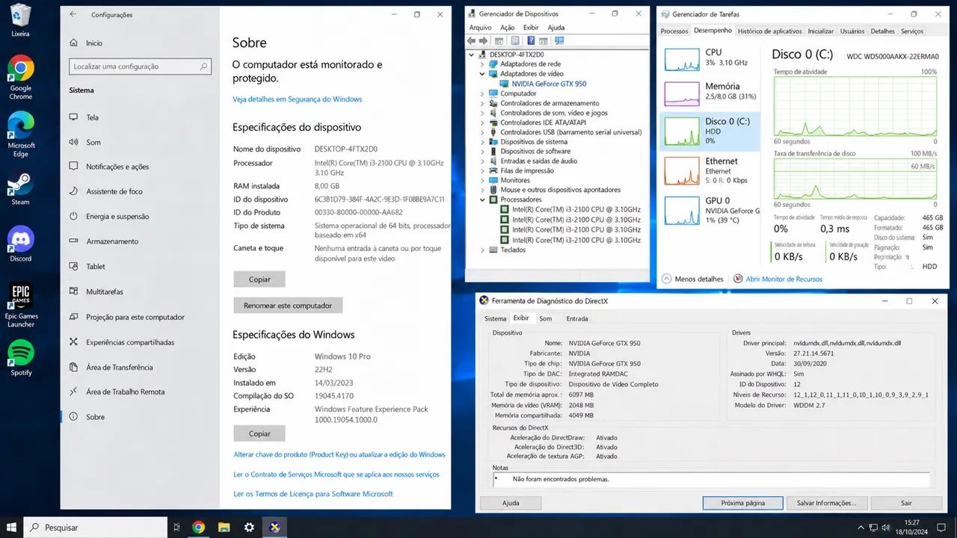The image size is (957, 538).
Task: Click the DirectX diagnostic icon on the taskbar
Action: (275, 527)
